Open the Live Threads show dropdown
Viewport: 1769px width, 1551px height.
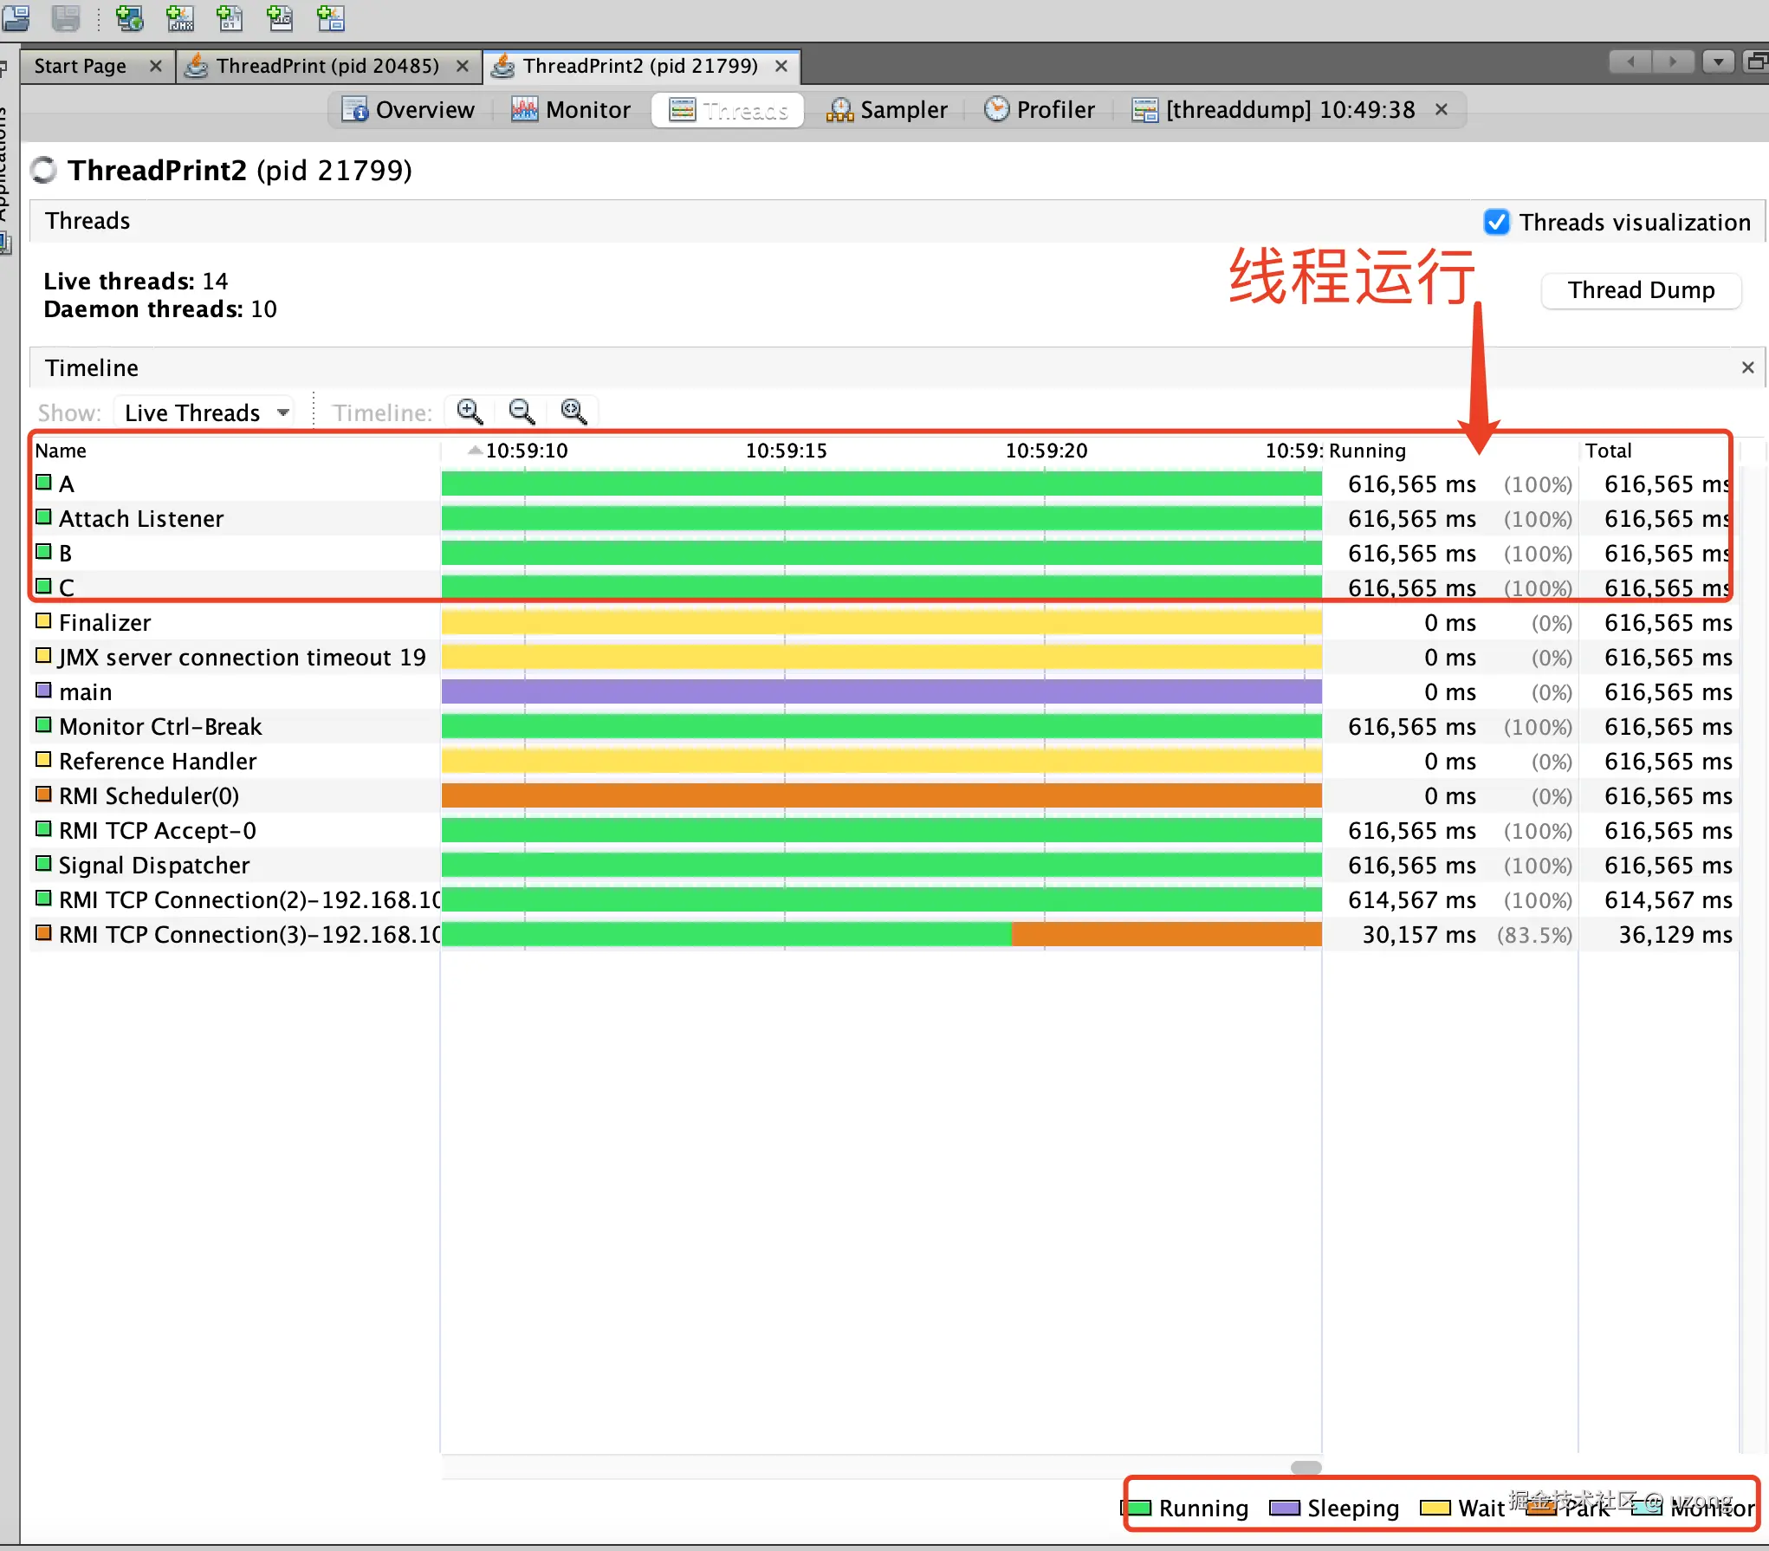tap(204, 412)
